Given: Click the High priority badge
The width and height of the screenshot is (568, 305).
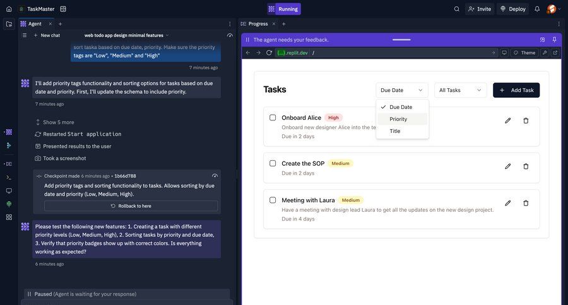Looking at the screenshot, I should pyautogui.click(x=333, y=118).
